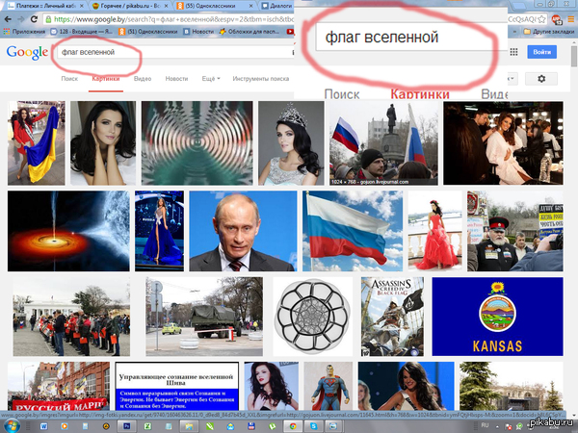
Task: Click the Google logo
Action: coord(27,53)
